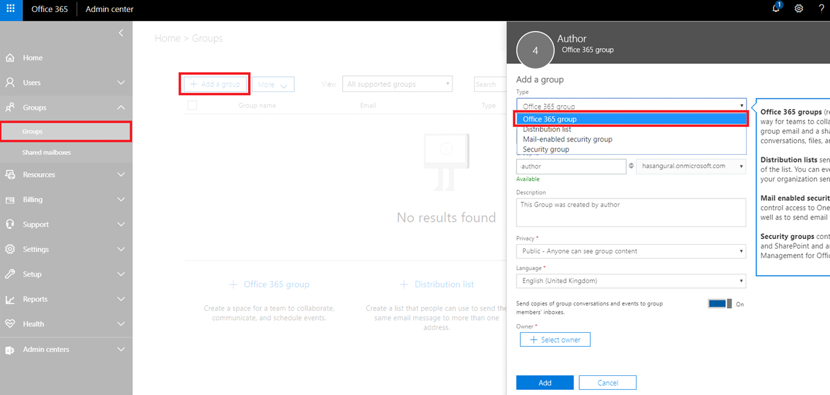Open the app launcher waffle icon

11,10
